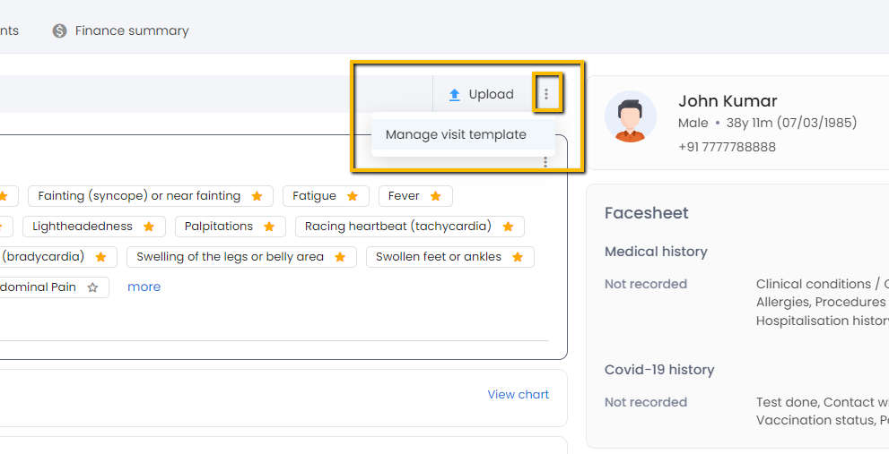This screenshot has width=889, height=454.
Task: Click the star icon on Palpitations
Action: click(269, 227)
